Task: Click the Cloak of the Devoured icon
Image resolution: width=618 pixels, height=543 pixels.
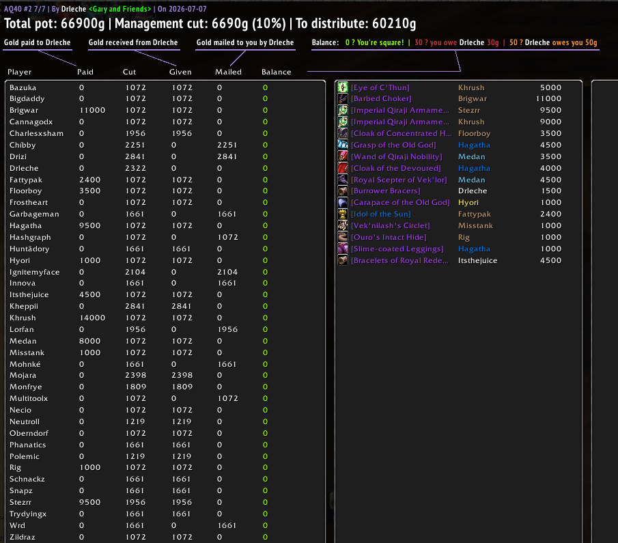Action: [x=343, y=168]
